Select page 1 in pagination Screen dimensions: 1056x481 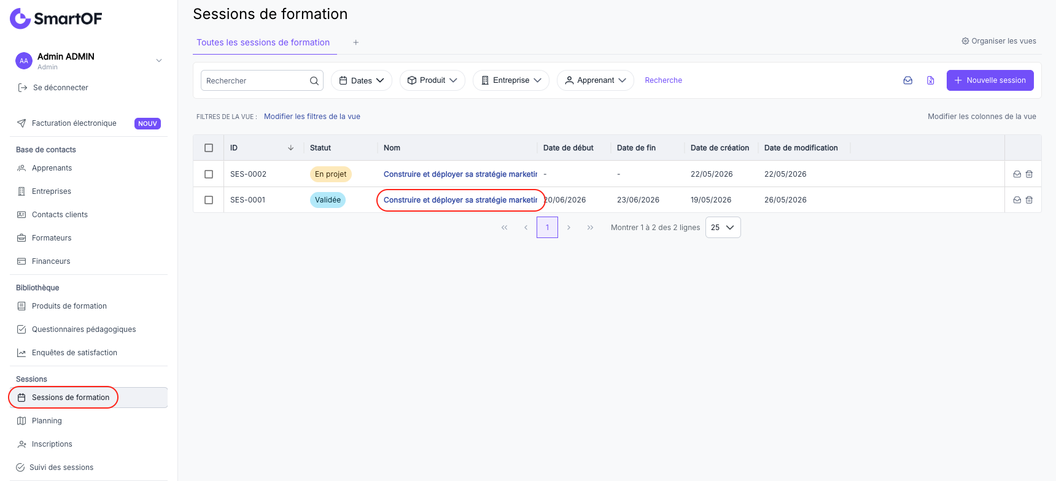(x=547, y=228)
